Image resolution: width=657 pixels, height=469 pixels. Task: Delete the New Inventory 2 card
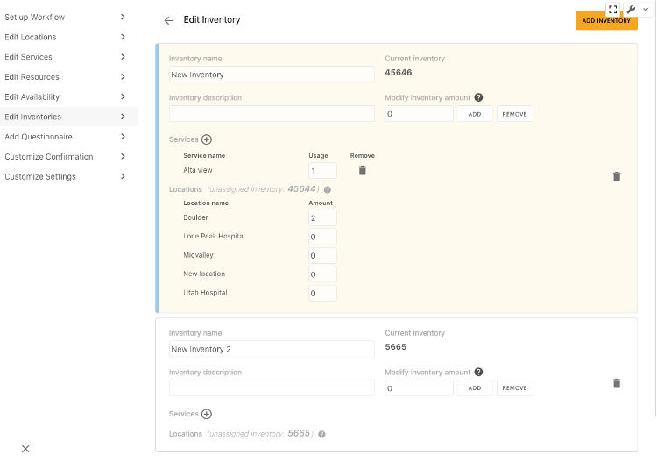click(x=617, y=383)
